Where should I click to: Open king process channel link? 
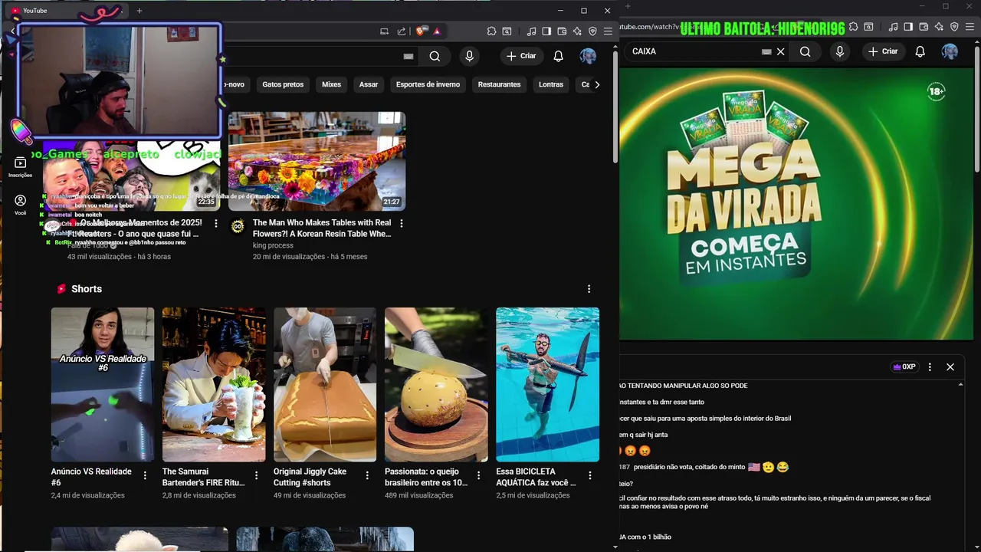pos(273,245)
